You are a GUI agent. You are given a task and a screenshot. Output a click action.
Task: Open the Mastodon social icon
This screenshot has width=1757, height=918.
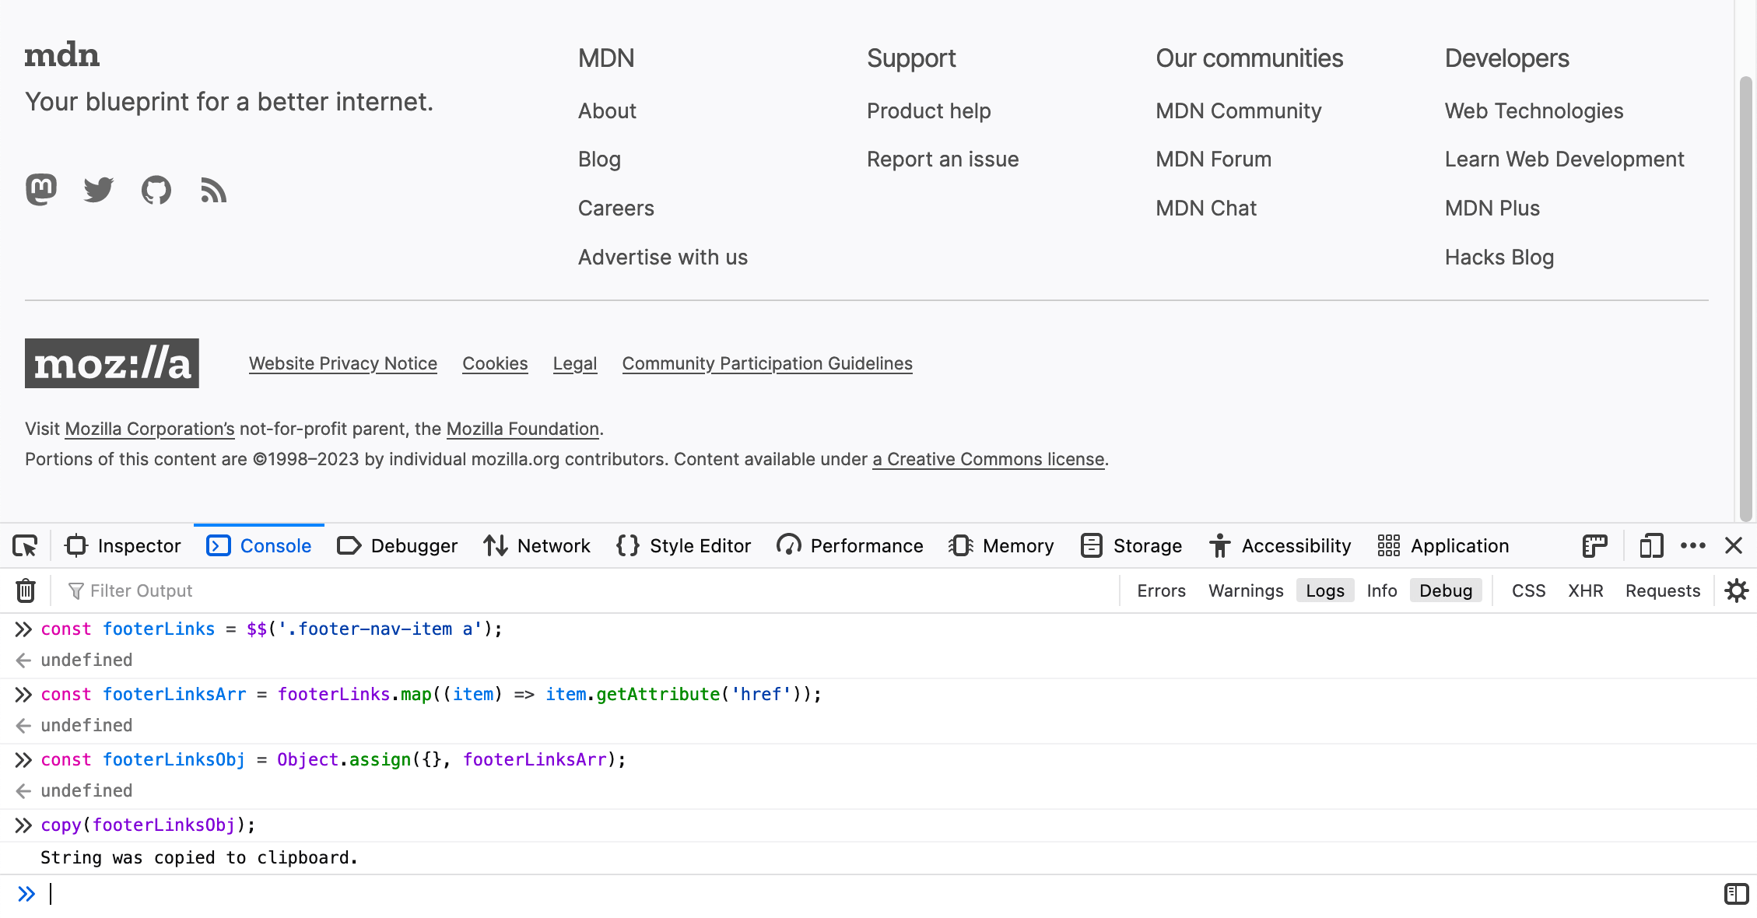pyautogui.click(x=41, y=190)
